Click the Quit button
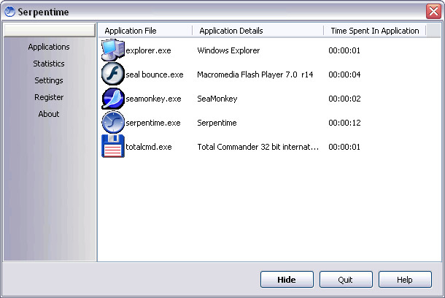Image resolution: width=445 pixels, height=298 pixels. 346,280
